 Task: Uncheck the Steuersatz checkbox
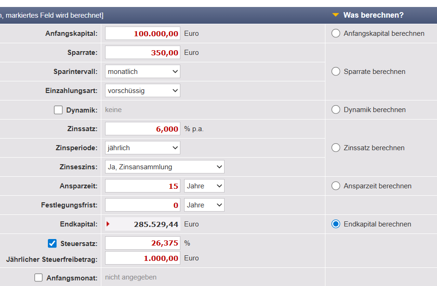tap(53, 243)
